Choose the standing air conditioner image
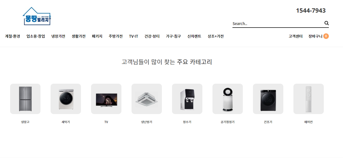The height and width of the screenshot is (158, 343). pos(309,99)
